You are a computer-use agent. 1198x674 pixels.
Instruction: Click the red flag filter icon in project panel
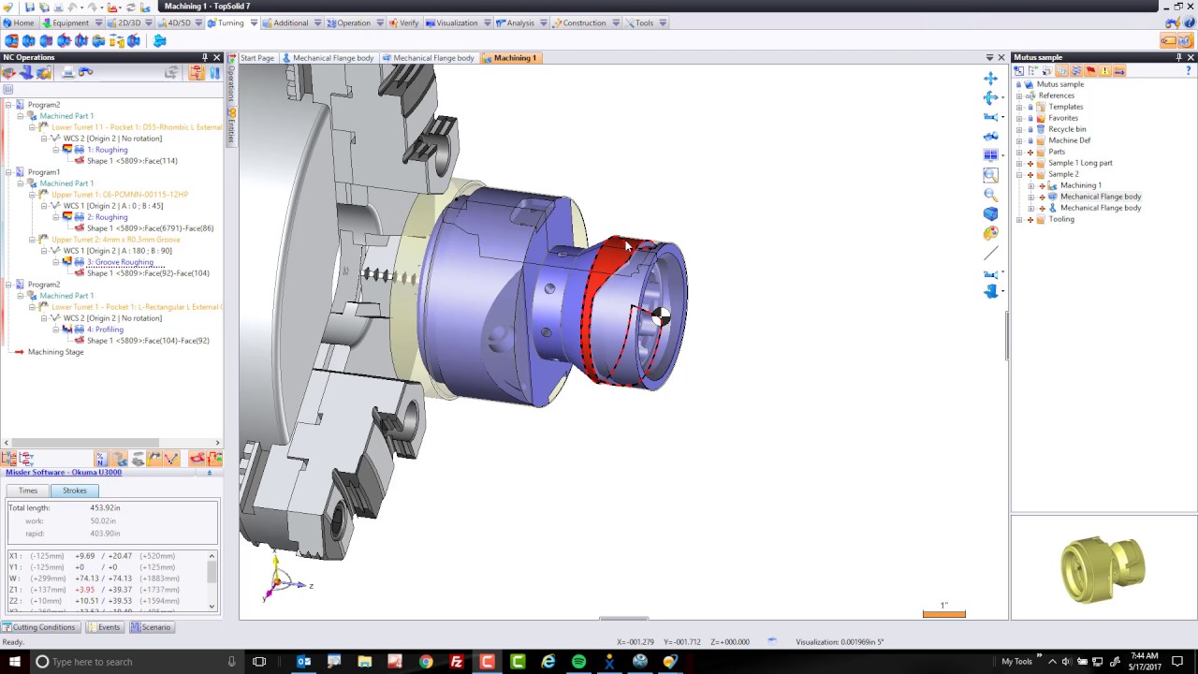[1090, 71]
